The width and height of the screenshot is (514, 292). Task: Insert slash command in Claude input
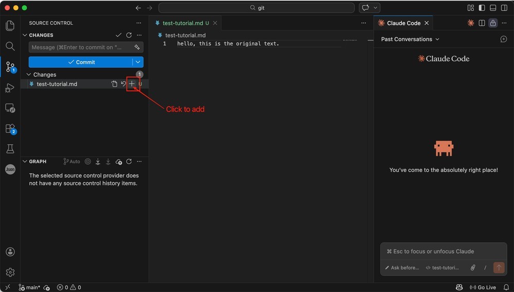pos(485,267)
